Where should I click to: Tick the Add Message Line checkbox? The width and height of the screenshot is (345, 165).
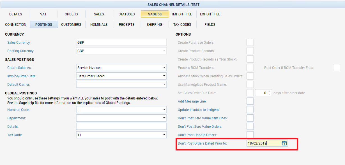click(250, 101)
